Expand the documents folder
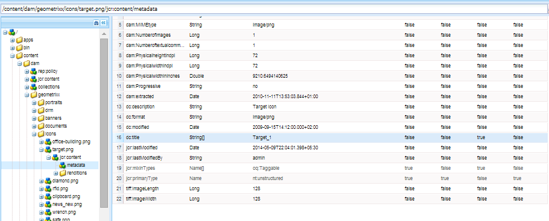Image resolution: width=549 pixels, height=221 pixels. pyautogui.click(x=34, y=126)
